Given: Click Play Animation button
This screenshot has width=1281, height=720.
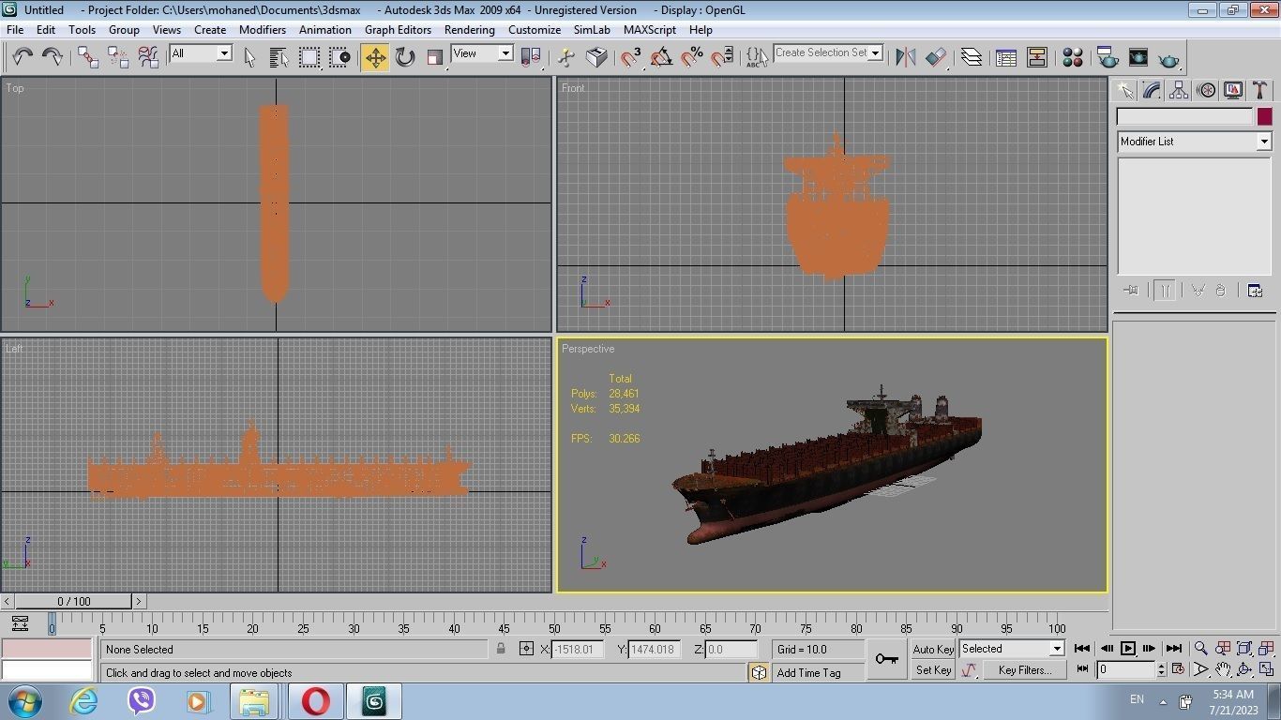Looking at the screenshot, I should point(1128,649).
